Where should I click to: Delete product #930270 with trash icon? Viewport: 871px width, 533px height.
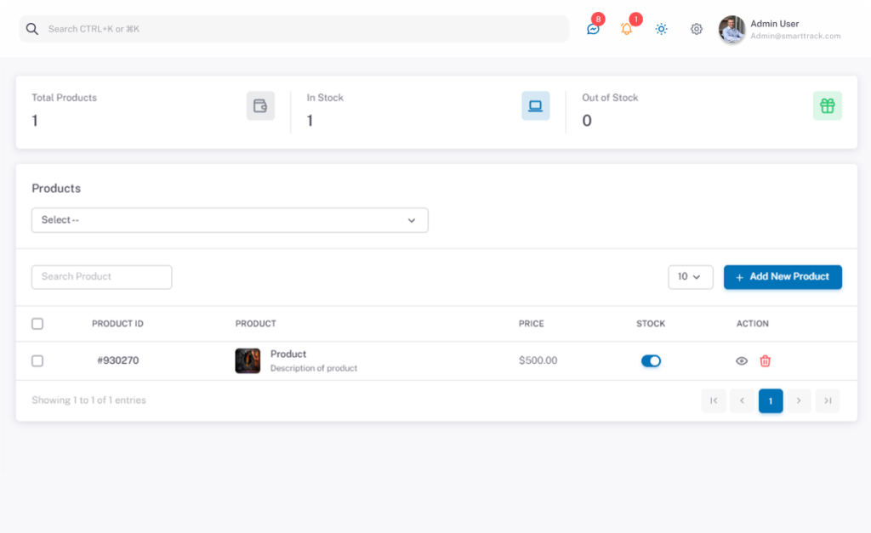(765, 361)
